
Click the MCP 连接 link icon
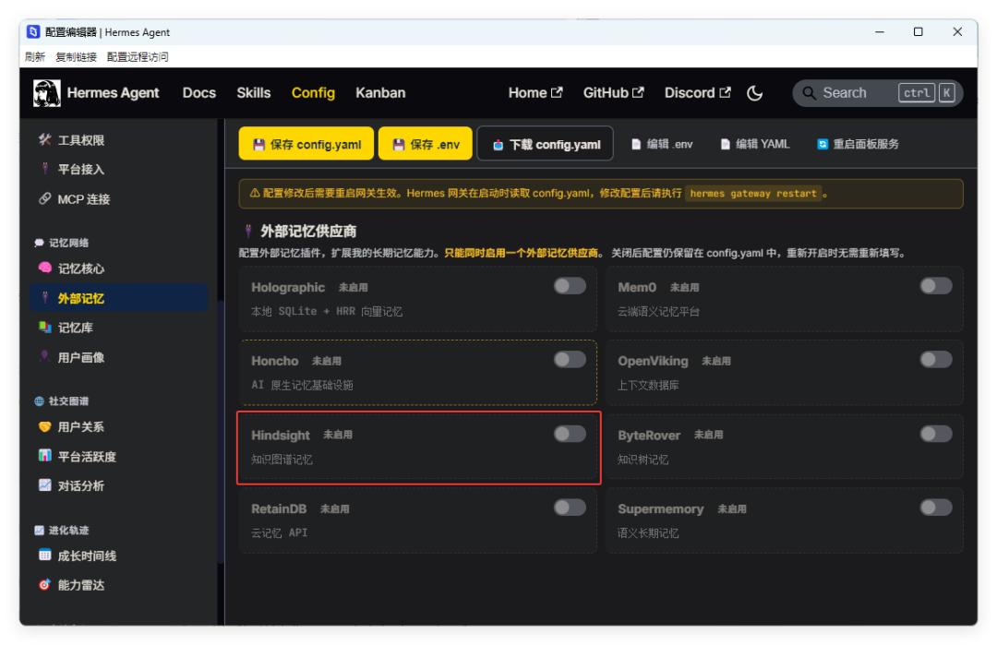click(44, 199)
